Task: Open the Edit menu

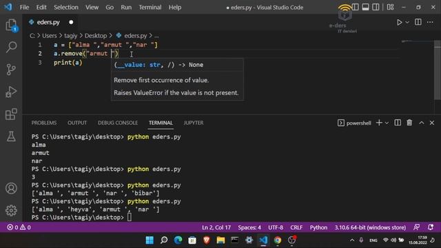Action: point(41,8)
